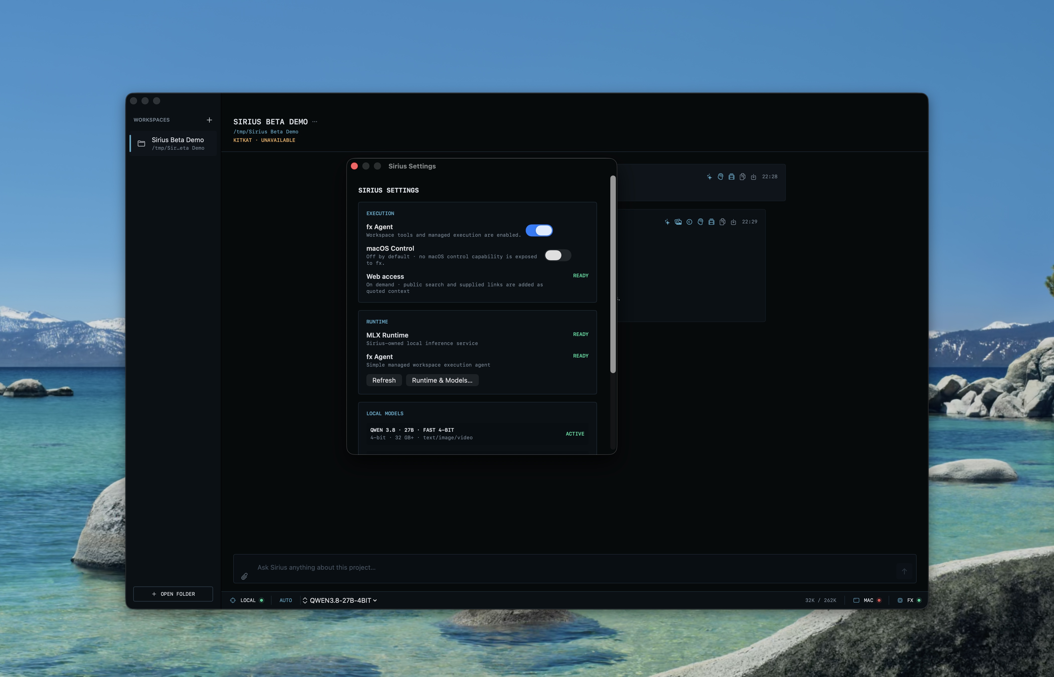
Task: Click the download icon in the 22:29 message
Action: (x=733, y=222)
